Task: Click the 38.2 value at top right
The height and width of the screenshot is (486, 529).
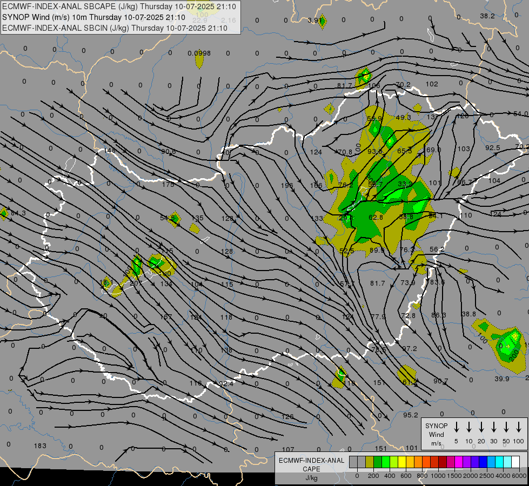Action: pyautogui.click(x=487, y=16)
